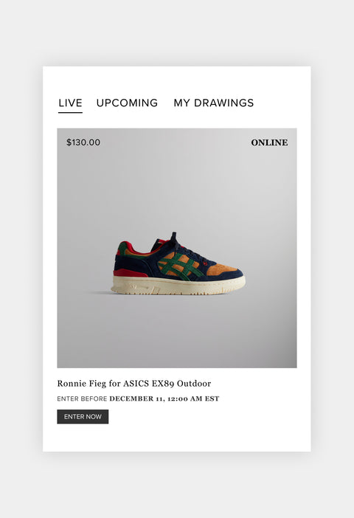354x518 pixels.
Task: Switch to the LIVE tab
Action: 70,103
